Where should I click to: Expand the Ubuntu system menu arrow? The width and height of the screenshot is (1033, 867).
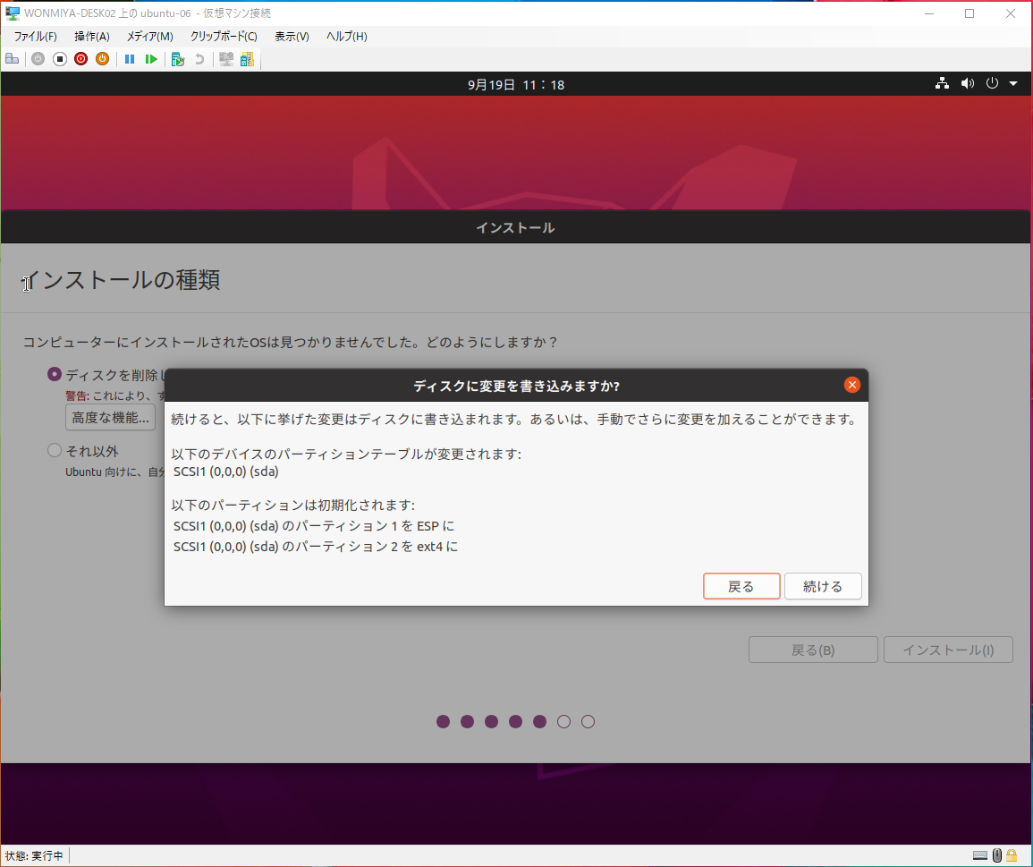click(1013, 84)
